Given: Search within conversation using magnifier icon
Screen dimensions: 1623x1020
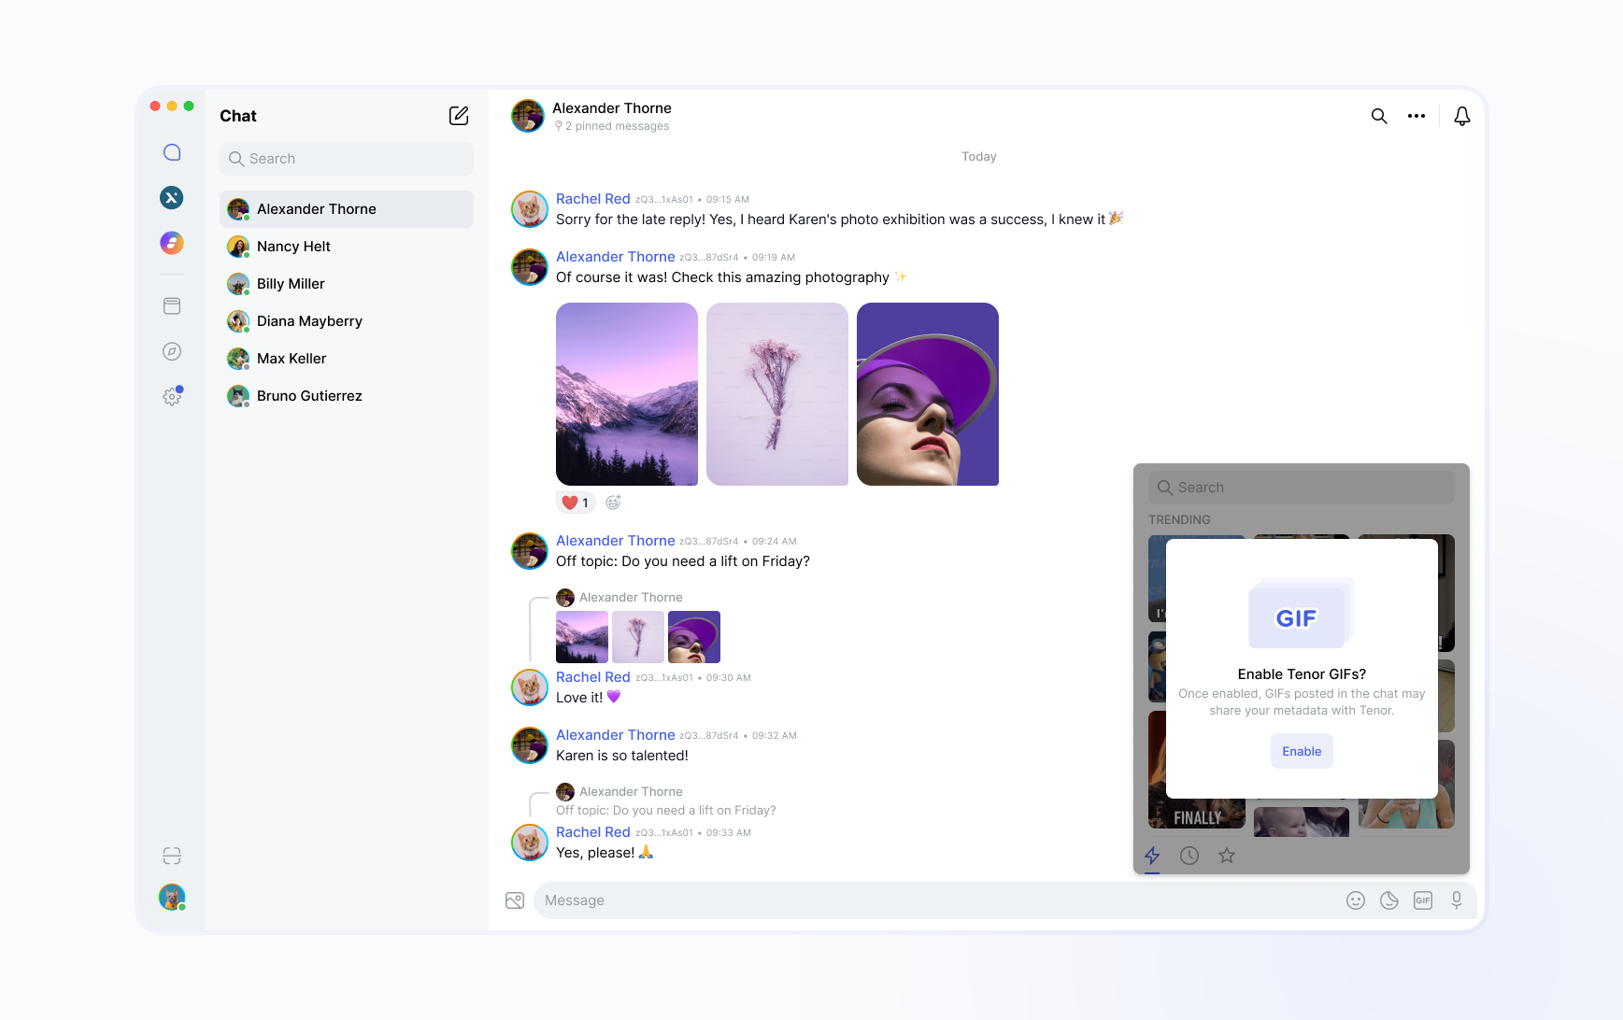Looking at the screenshot, I should (1379, 116).
